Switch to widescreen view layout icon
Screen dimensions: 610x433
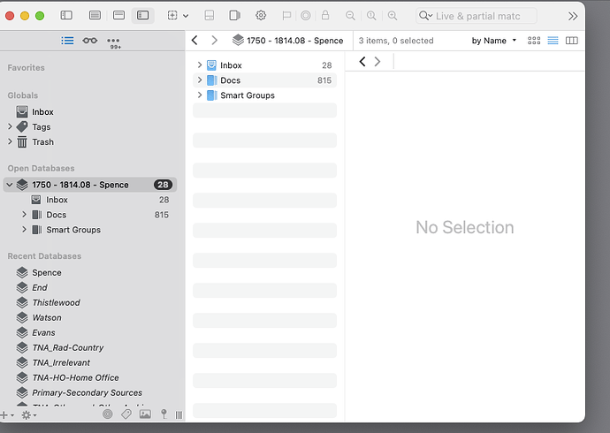point(118,16)
